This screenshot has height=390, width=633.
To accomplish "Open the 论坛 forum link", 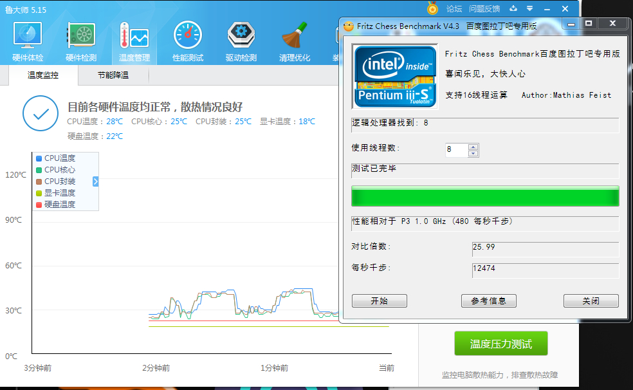I will (454, 9).
